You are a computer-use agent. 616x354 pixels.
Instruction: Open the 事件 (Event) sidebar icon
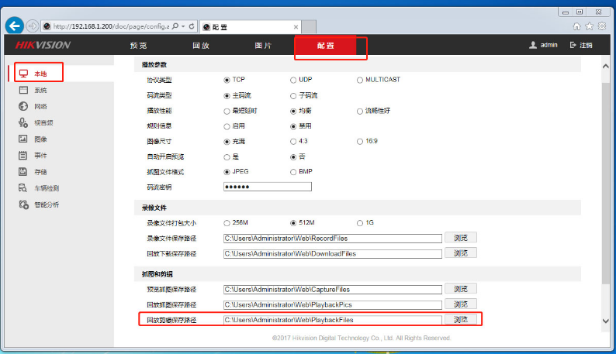pos(23,155)
